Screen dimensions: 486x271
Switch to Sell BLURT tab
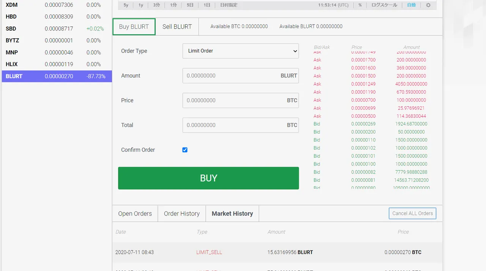point(177,27)
